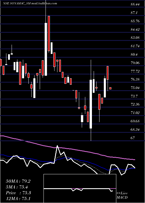Screen dimensions: 145x203
Task: Click the MACD inset panel
Action: (80, 188)
